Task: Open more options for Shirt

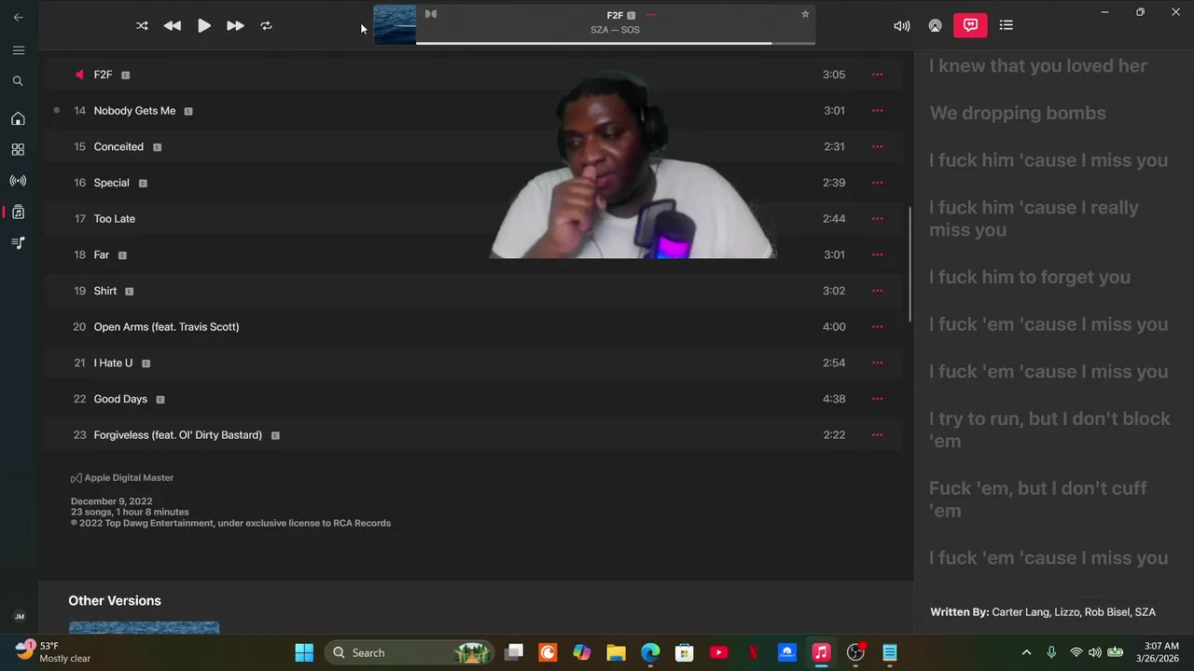Action: click(x=877, y=291)
